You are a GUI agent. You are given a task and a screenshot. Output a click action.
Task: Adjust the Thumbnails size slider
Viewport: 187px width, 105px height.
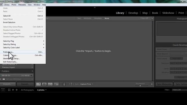[x=140, y=85]
